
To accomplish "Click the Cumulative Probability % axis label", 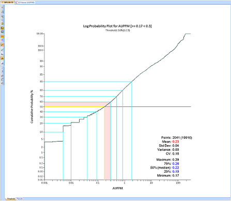I will 32,106.
